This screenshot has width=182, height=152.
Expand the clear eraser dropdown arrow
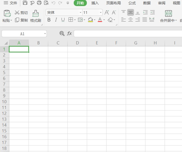pyautogui.click(x=114, y=20)
